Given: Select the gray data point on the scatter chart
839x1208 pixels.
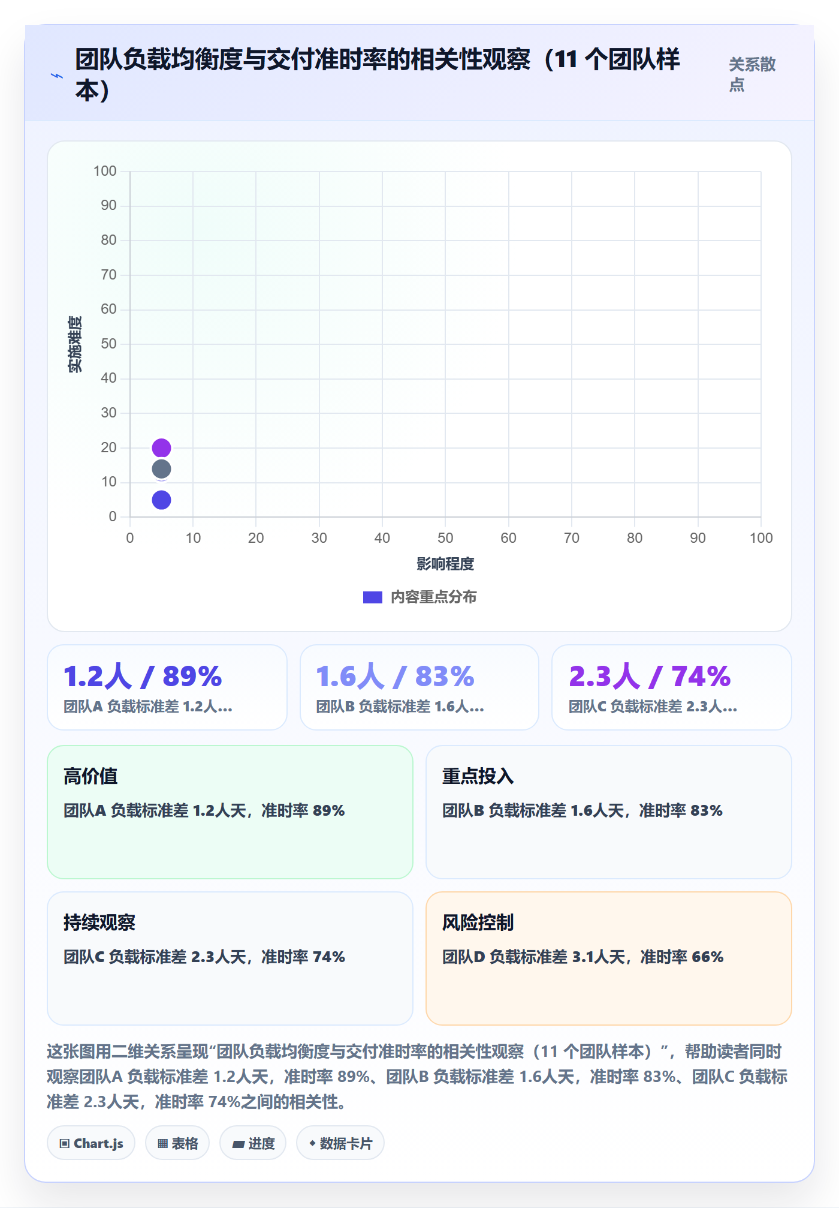Looking at the screenshot, I should 161,469.
